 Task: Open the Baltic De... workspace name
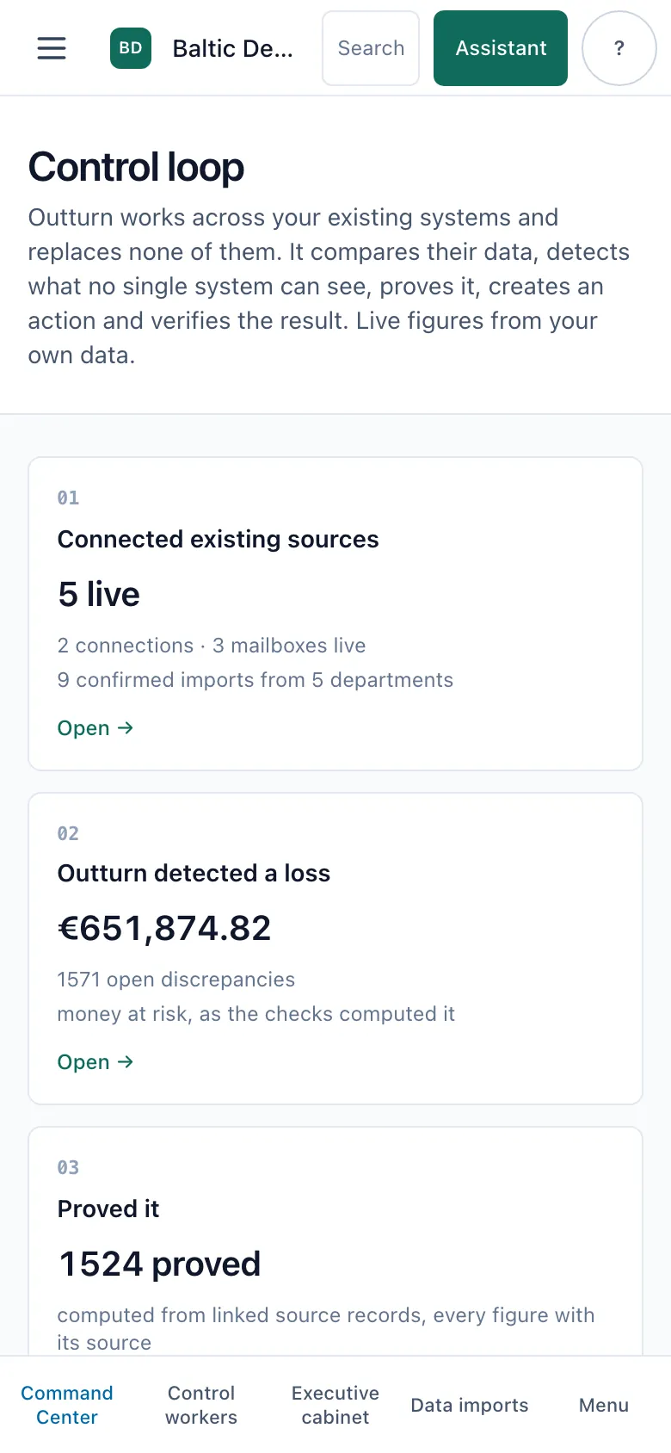[x=232, y=48]
